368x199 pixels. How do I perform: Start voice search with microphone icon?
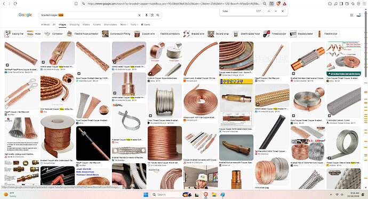coord(146,15)
